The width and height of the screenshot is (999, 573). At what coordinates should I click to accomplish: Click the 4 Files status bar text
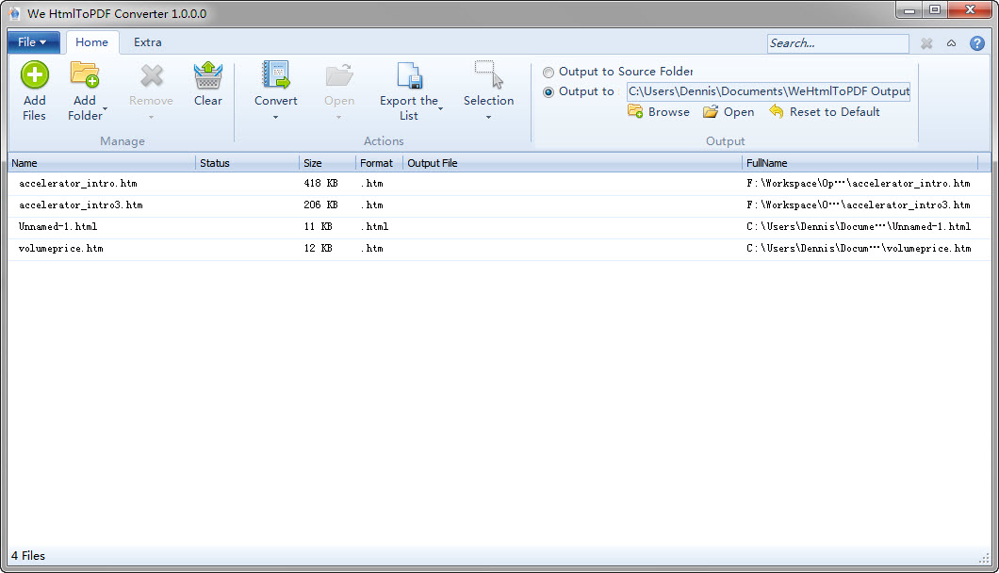click(28, 556)
